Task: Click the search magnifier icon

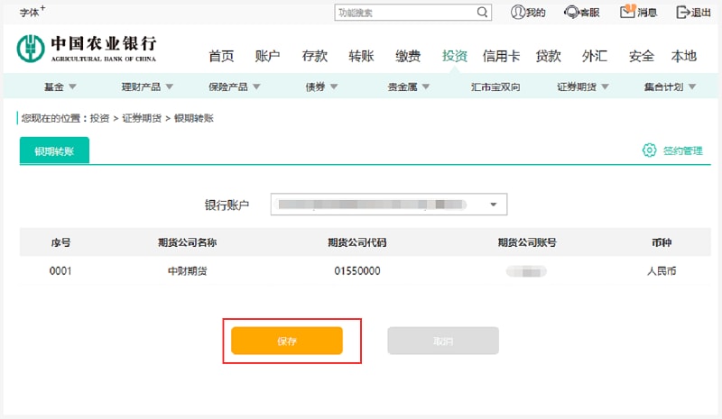Action: click(x=483, y=13)
